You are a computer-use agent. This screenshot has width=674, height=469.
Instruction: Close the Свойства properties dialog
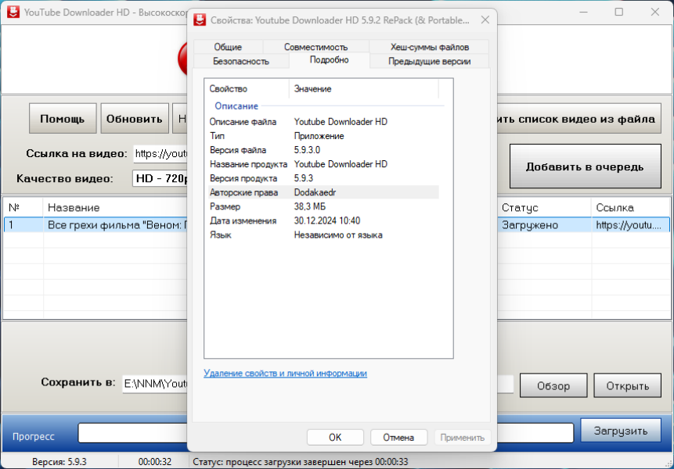click(x=485, y=20)
